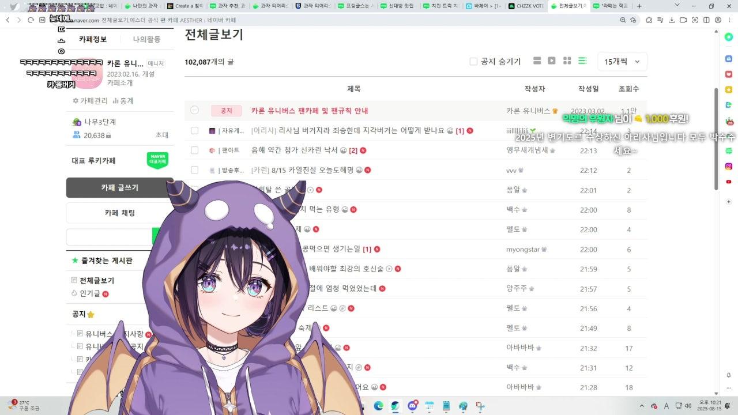The image size is (738, 415).
Task: Click the 작성일 column header
Action: (589, 89)
